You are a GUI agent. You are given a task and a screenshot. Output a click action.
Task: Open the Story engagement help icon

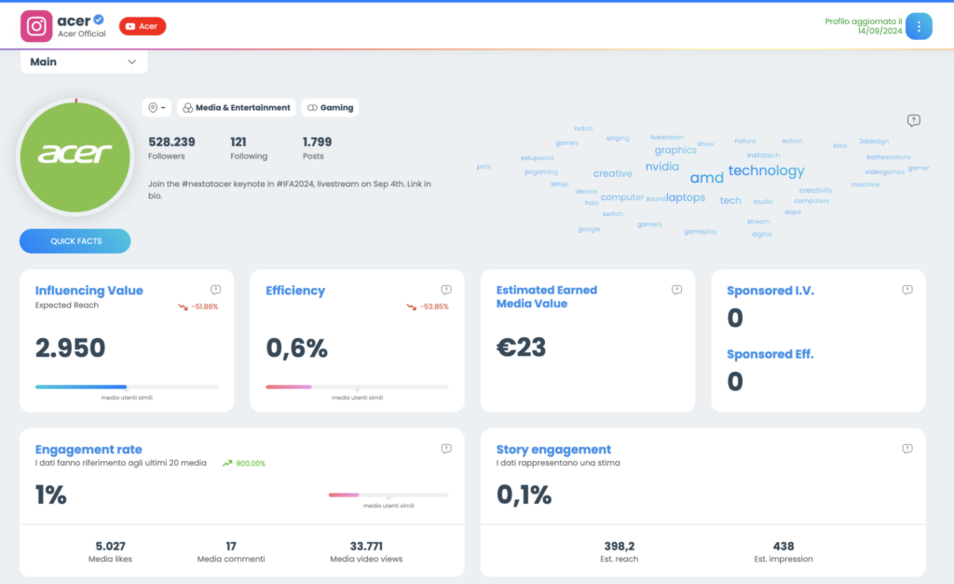[x=907, y=448]
